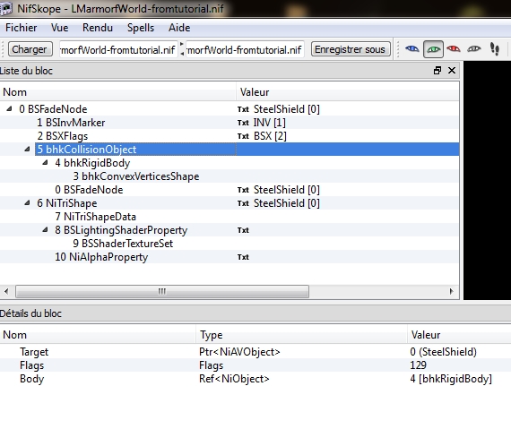Collapse the root 0 BSFadeNode tree
The height and width of the screenshot is (429, 511).
9,109
